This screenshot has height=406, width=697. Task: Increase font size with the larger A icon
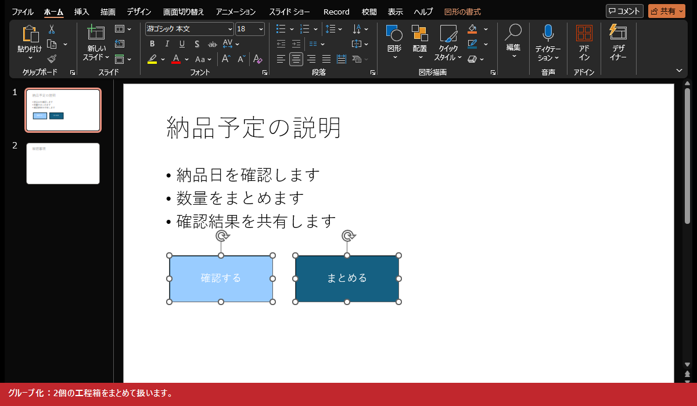click(227, 59)
